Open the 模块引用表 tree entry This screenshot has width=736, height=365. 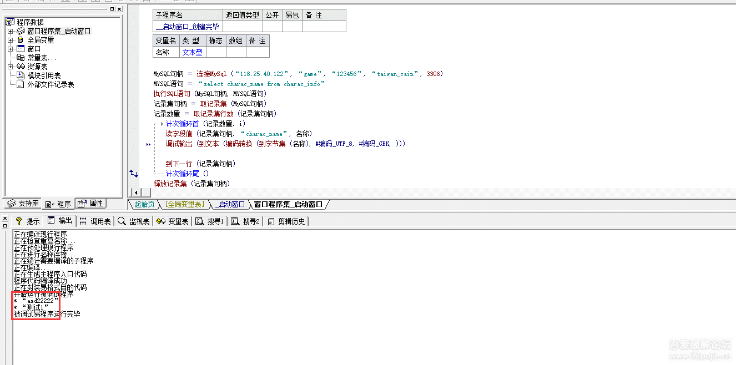(x=44, y=75)
